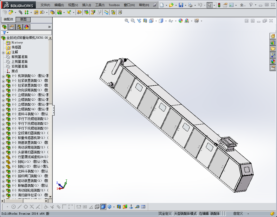Open SolidWorks Resources home icon in task pane

(273, 36)
